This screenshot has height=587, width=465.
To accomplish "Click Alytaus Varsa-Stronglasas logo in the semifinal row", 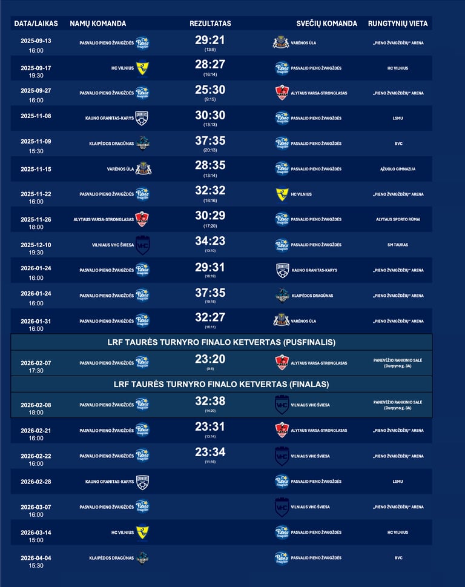I will click(282, 363).
